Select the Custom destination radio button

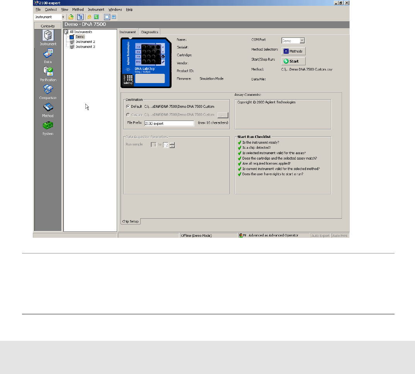click(x=128, y=115)
